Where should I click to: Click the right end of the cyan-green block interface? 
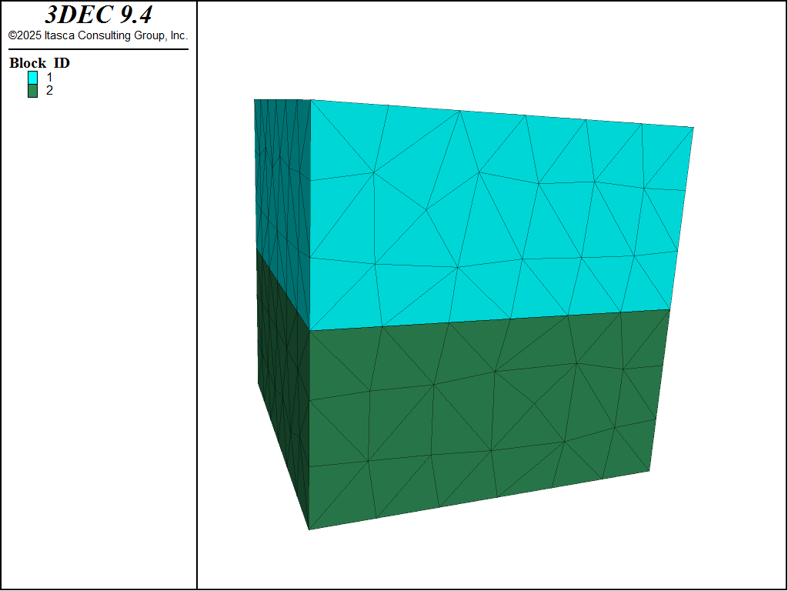[x=670, y=309]
